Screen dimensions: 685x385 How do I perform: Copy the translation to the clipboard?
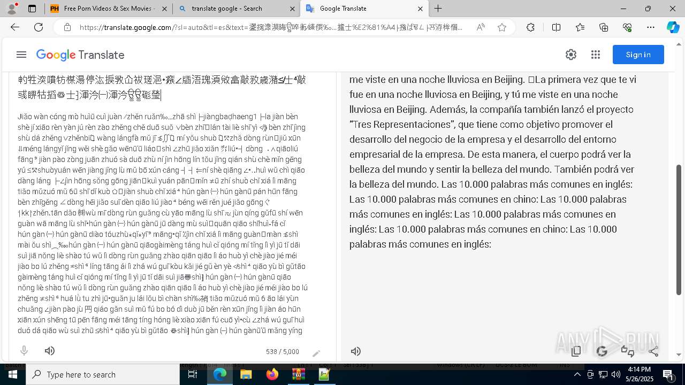tap(576, 351)
